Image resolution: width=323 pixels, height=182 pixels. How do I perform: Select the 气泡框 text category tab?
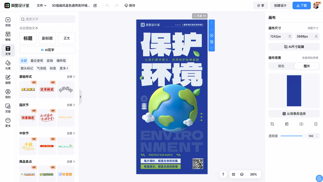click(x=41, y=68)
